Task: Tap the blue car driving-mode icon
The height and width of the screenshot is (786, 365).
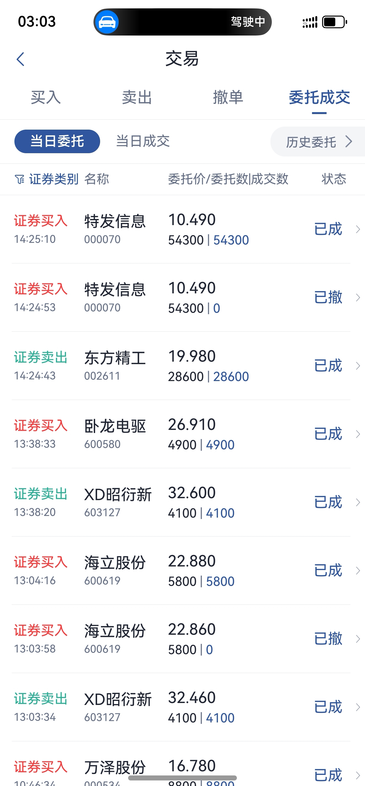Action: pyautogui.click(x=107, y=22)
